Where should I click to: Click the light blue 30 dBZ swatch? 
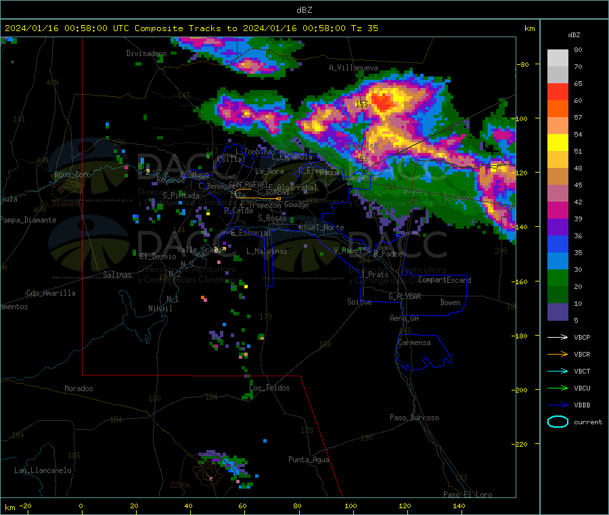(558, 261)
